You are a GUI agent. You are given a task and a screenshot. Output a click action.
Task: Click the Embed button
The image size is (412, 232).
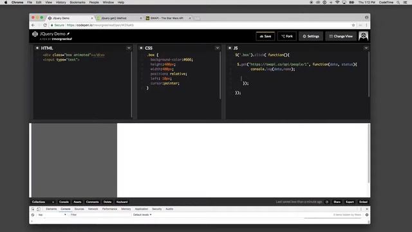tap(363, 202)
